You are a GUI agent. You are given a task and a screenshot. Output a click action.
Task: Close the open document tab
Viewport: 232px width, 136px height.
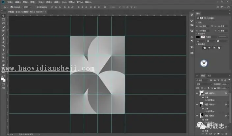pyautogui.click(x=45, y=12)
